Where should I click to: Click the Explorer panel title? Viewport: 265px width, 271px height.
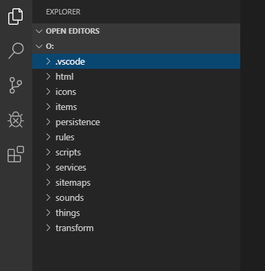coord(63,12)
